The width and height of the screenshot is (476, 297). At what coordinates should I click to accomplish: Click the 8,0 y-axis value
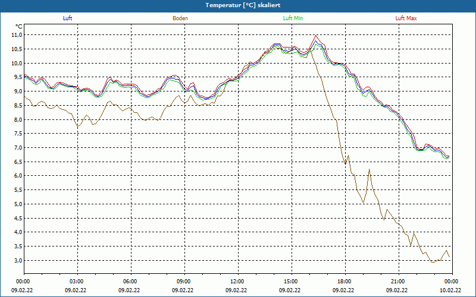pos(18,120)
